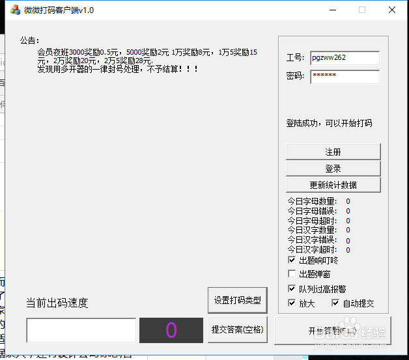Image resolution: width=409 pixels, height=360 pixels.
Task: Minimize the 微微打码客户端 window
Action: coord(333,10)
